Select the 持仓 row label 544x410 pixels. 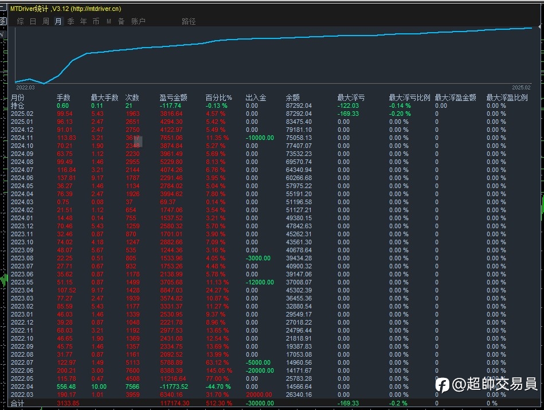click(17, 106)
